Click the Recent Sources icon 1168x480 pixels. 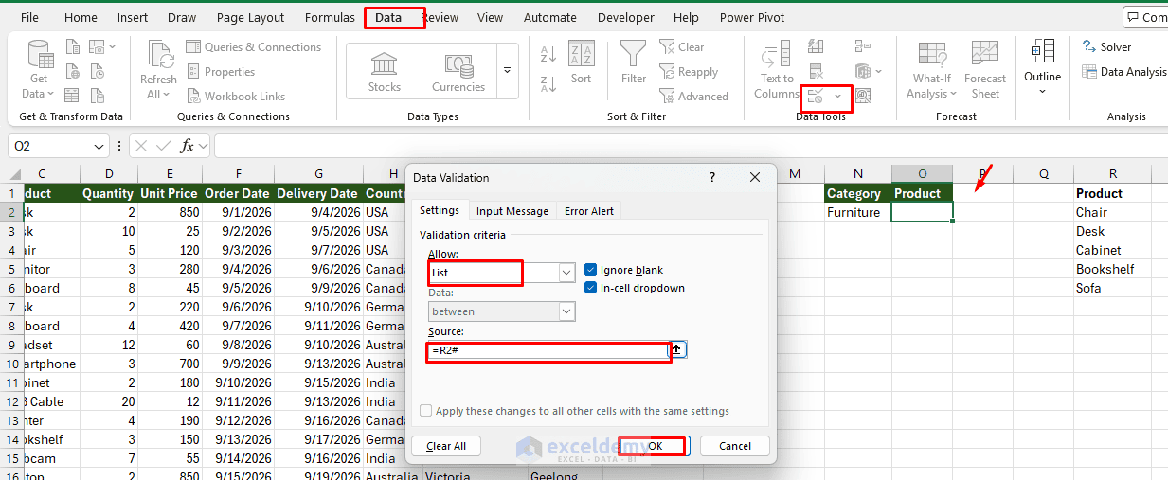(97, 71)
